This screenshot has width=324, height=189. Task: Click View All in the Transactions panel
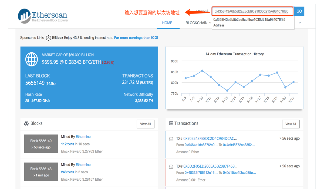click(291, 124)
